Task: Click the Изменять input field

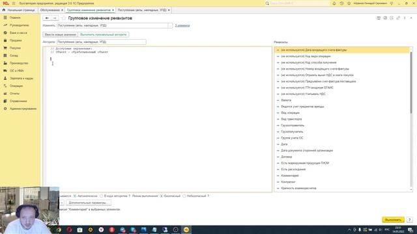Action: click(112, 25)
